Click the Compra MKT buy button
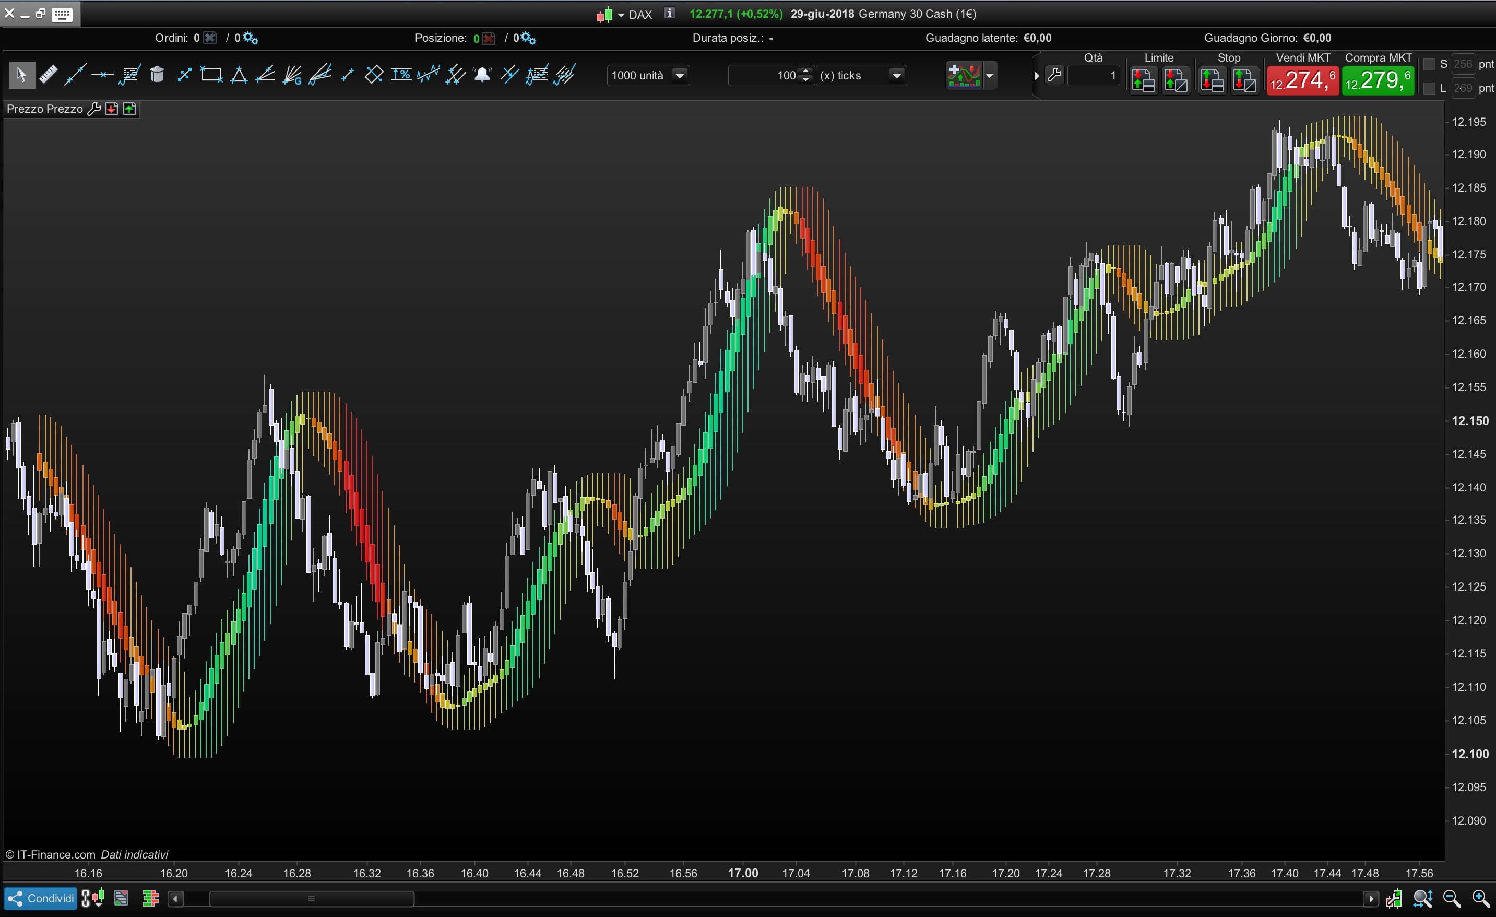This screenshot has width=1496, height=917. click(1378, 80)
